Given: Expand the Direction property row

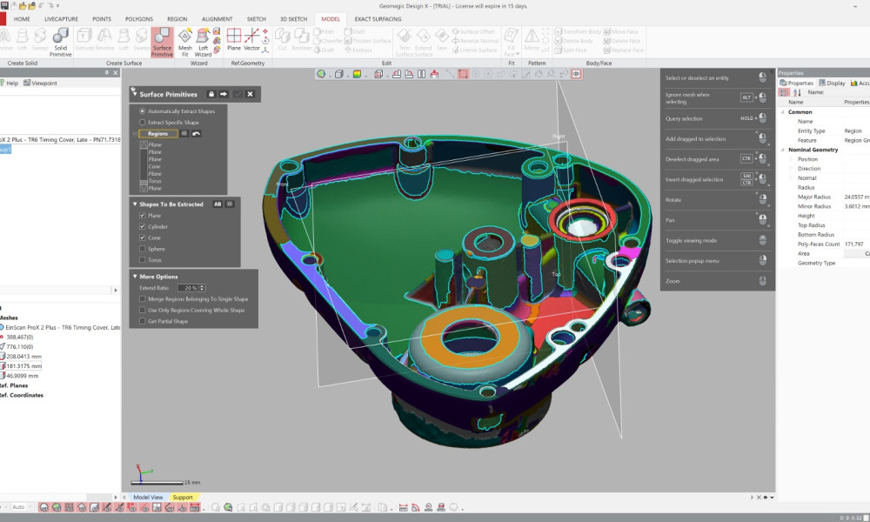Looking at the screenshot, I should click(791, 169).
